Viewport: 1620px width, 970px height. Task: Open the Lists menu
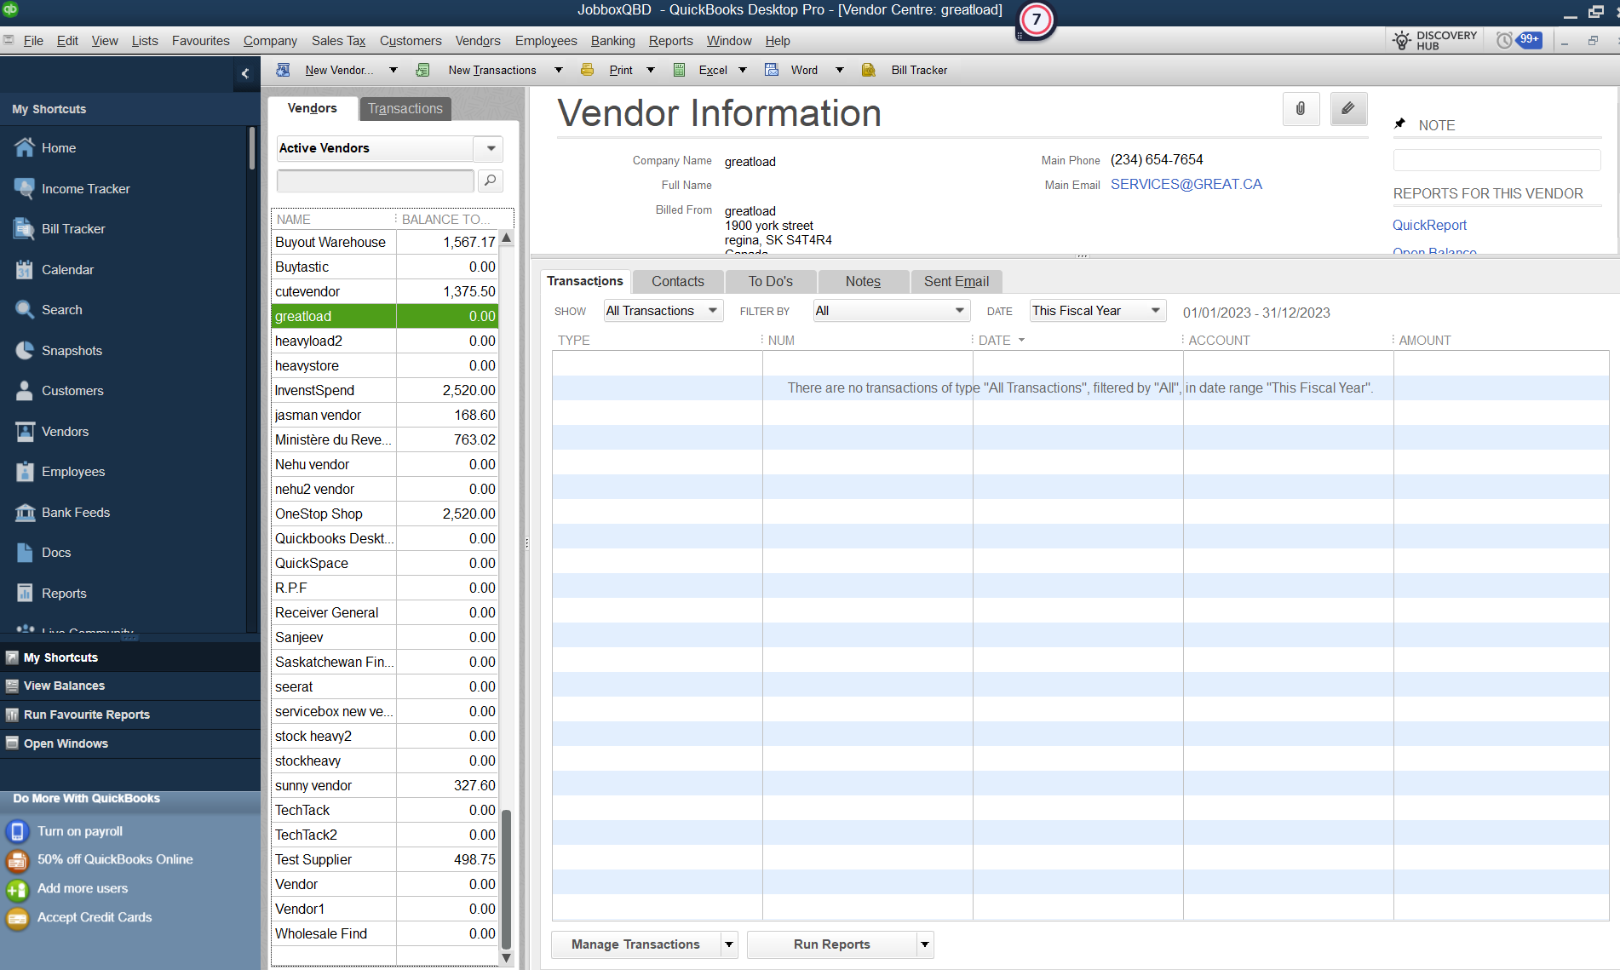(145, 40)
